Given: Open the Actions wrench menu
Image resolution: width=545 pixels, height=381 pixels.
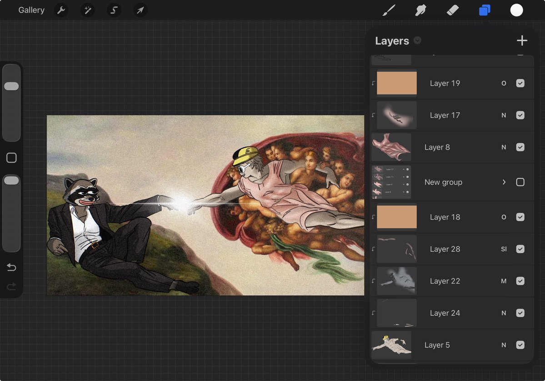Looking at the screenshot, I should 61,10.
